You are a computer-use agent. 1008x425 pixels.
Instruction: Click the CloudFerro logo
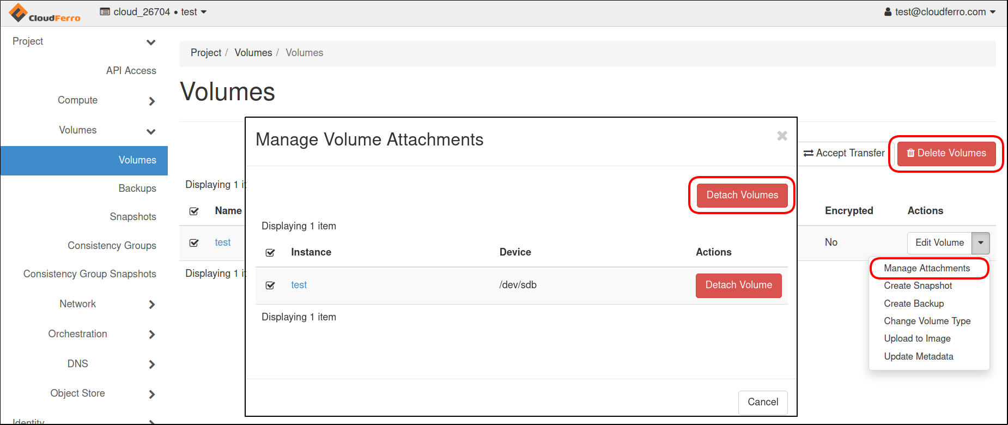point(45,13)
